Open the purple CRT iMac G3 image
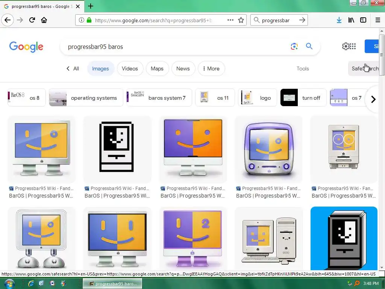 click(x=268, y=149)
